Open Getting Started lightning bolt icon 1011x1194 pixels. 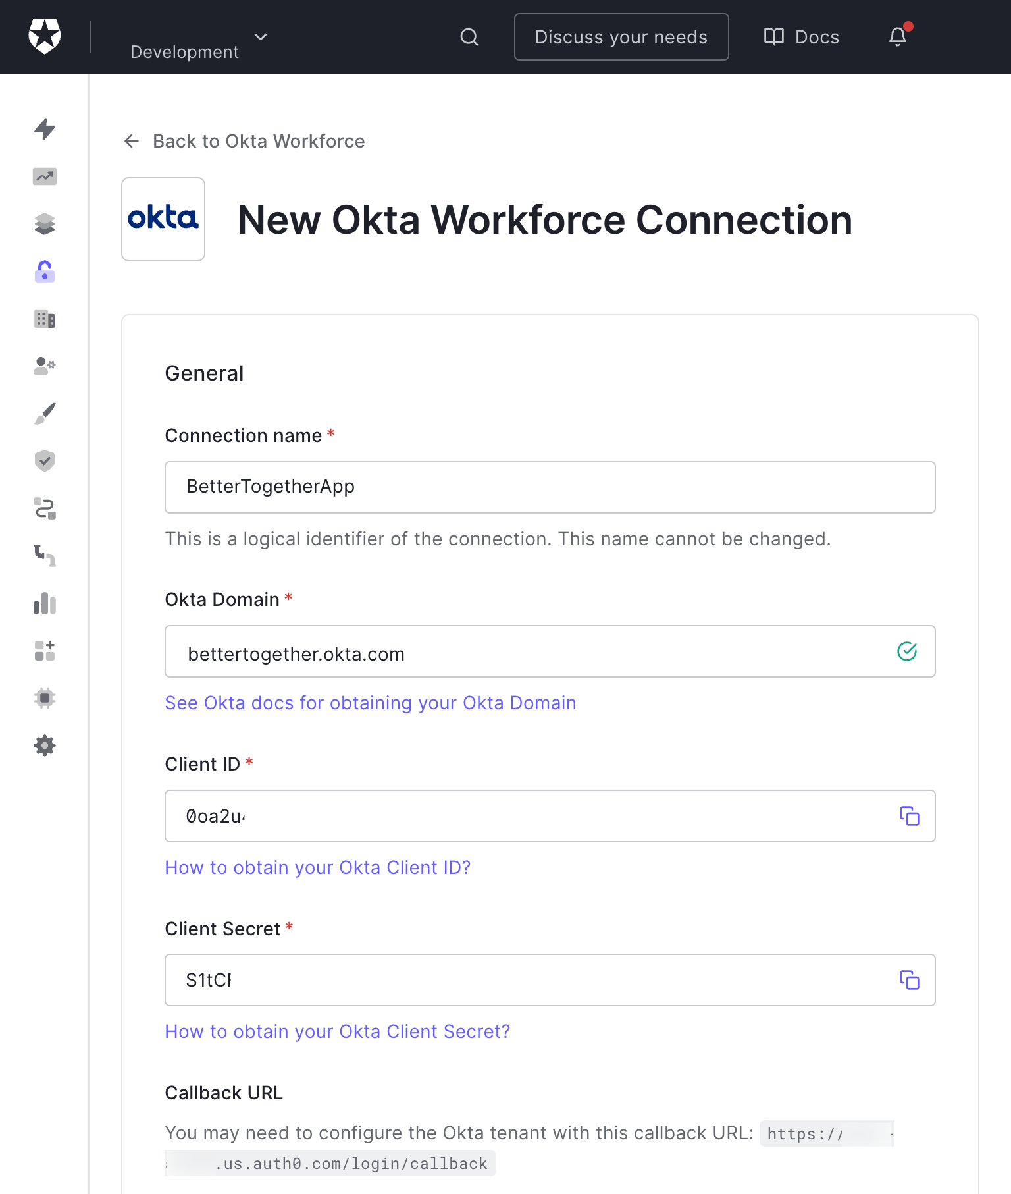coord(45,129)
